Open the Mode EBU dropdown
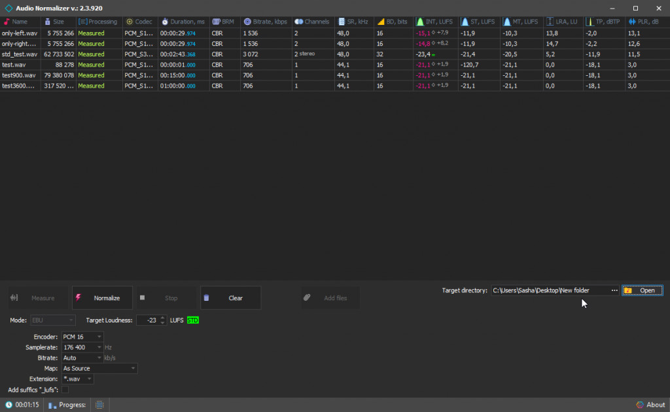This screenshot has width=670, height=412. 52,320
